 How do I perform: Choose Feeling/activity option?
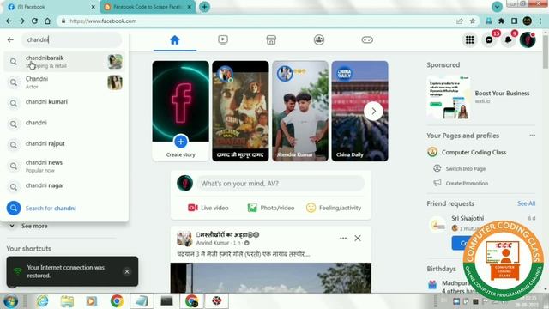pyautogui.click(x=334, y=208)
